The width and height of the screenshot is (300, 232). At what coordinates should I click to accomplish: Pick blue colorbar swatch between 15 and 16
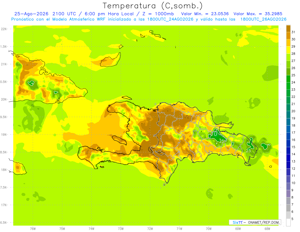pos(288,143)
